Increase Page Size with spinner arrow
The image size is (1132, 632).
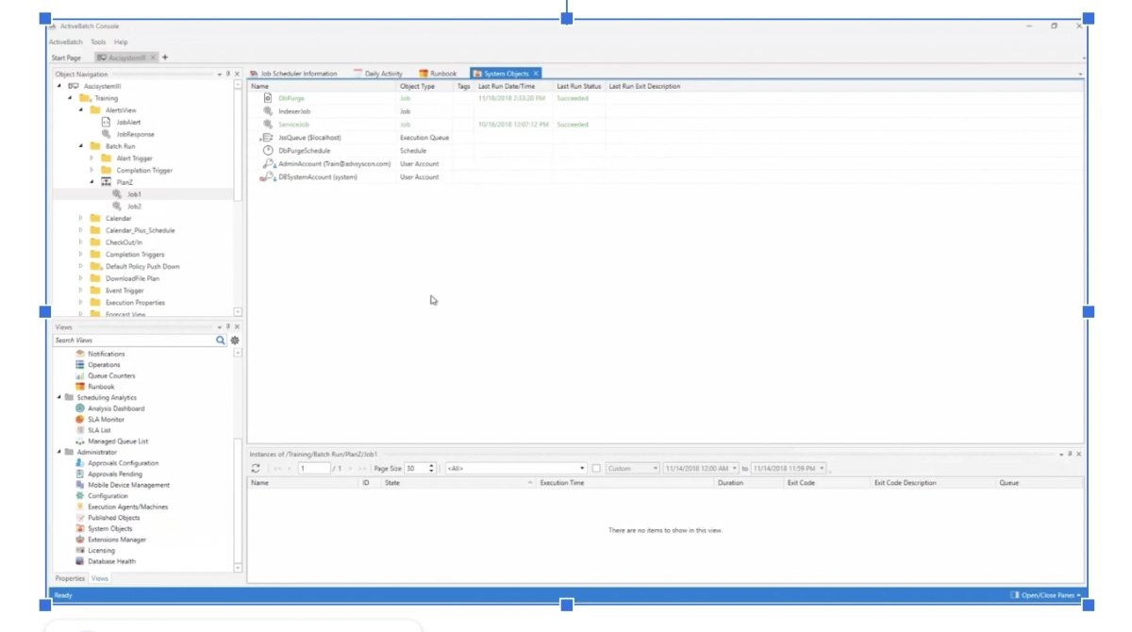[431, 466]
